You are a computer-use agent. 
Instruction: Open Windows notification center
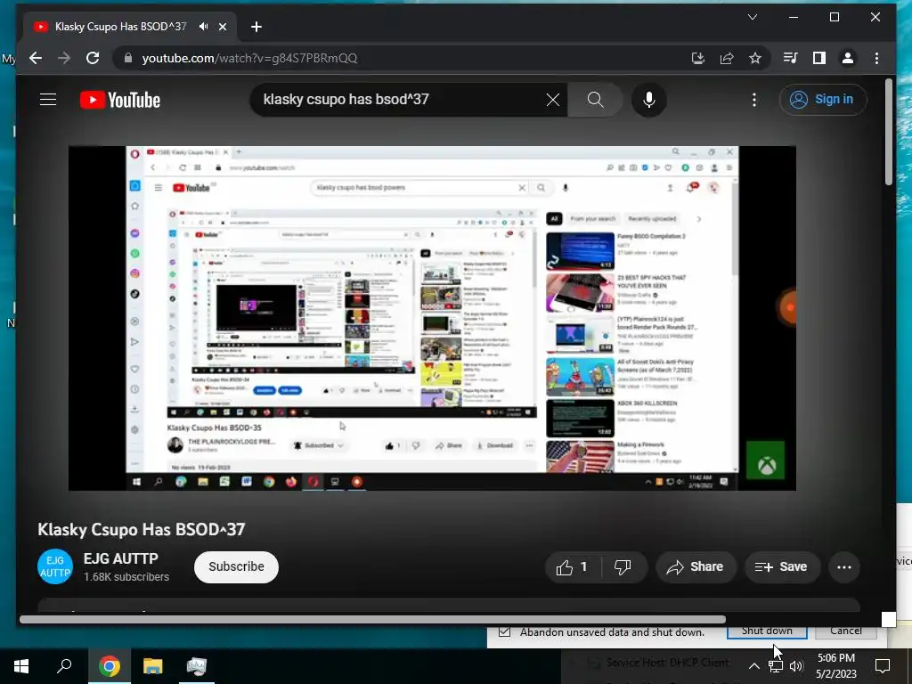[x=883, y=666]
